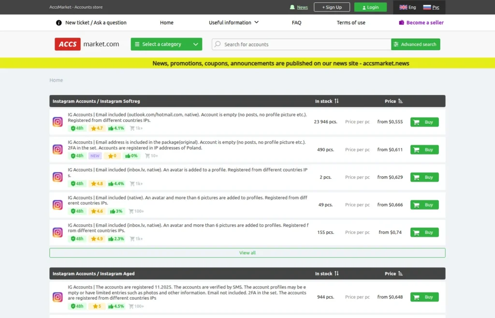Open IG Accounts Poland 2FA listing title
495x318 pixels.
[187, 145]
